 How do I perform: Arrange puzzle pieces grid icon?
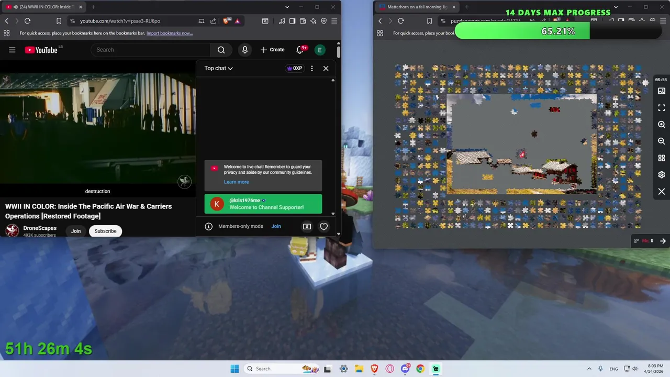662,158
